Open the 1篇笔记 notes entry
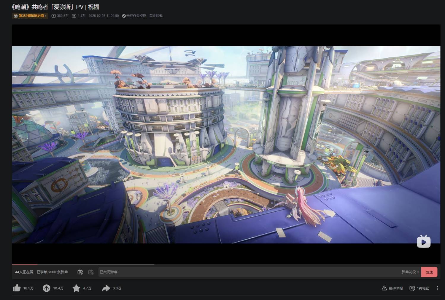The width and height of the screenshot is (445, 300). 419,288
